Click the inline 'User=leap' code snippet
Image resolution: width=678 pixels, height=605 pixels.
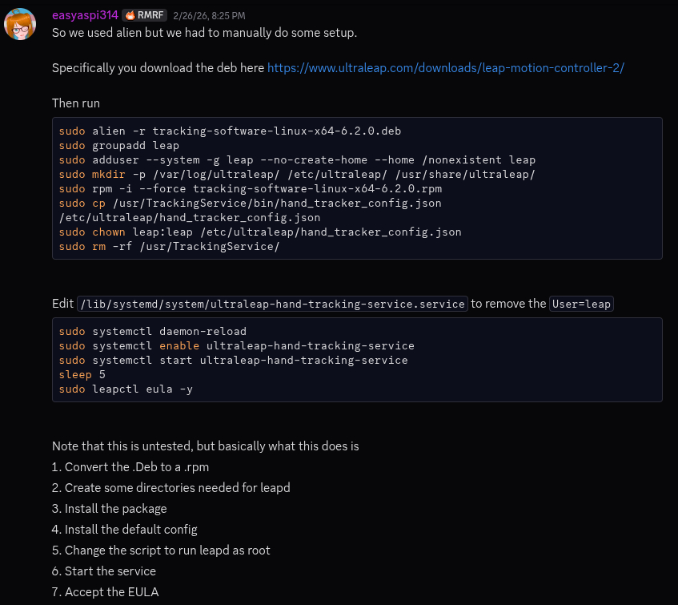(x=582, y=305)
